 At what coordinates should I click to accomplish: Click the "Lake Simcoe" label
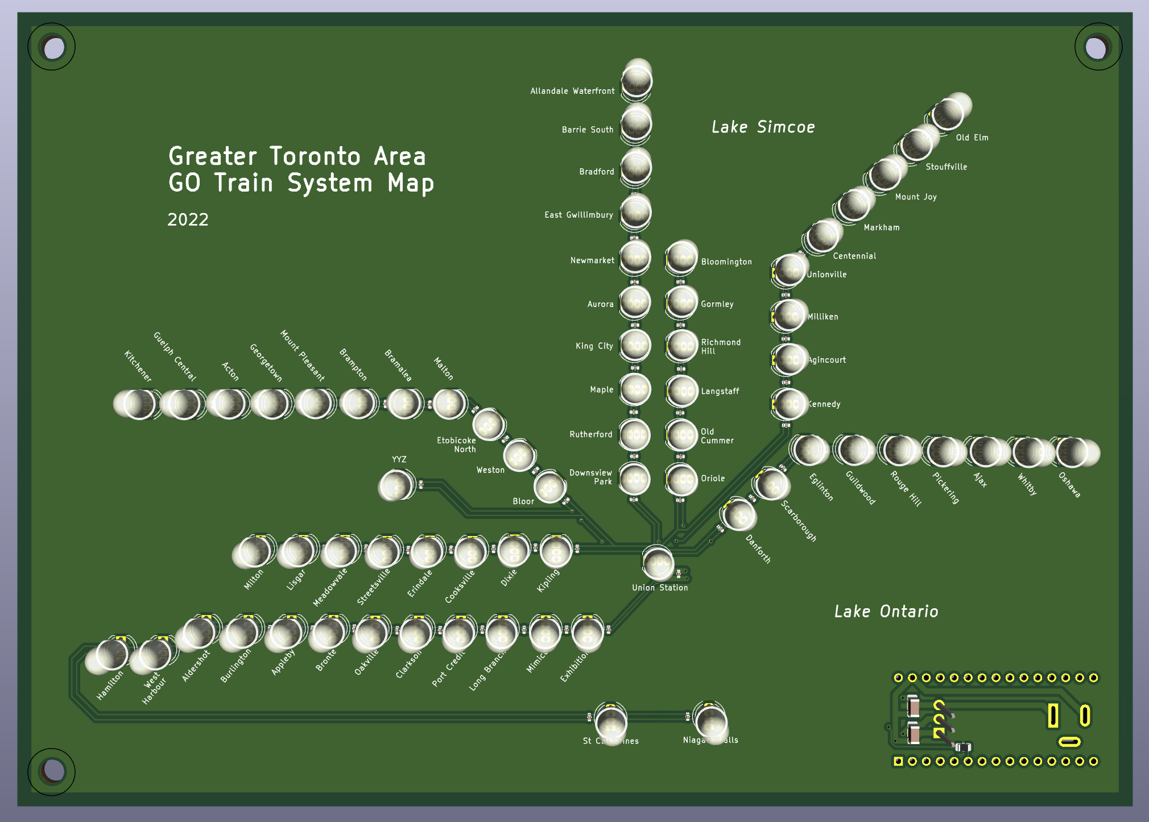point(763,127)
